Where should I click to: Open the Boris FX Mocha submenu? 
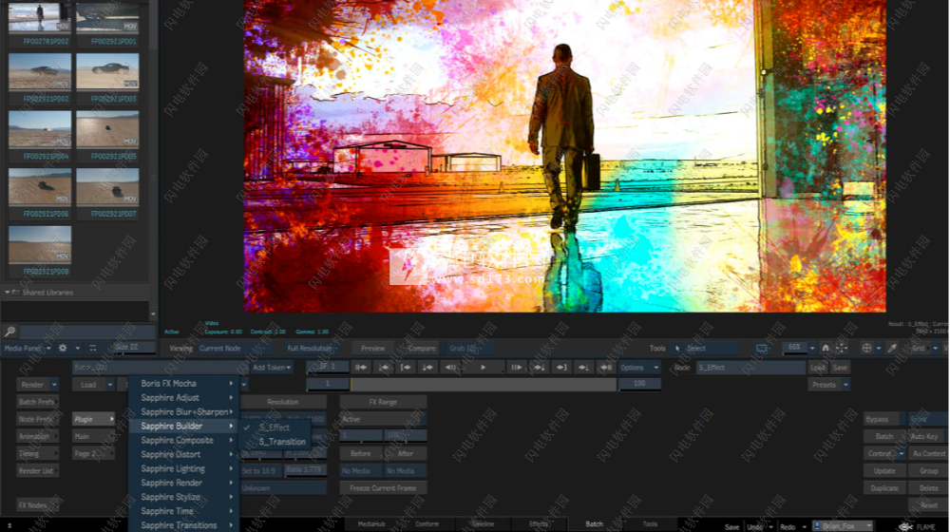[x=184, y=384]
